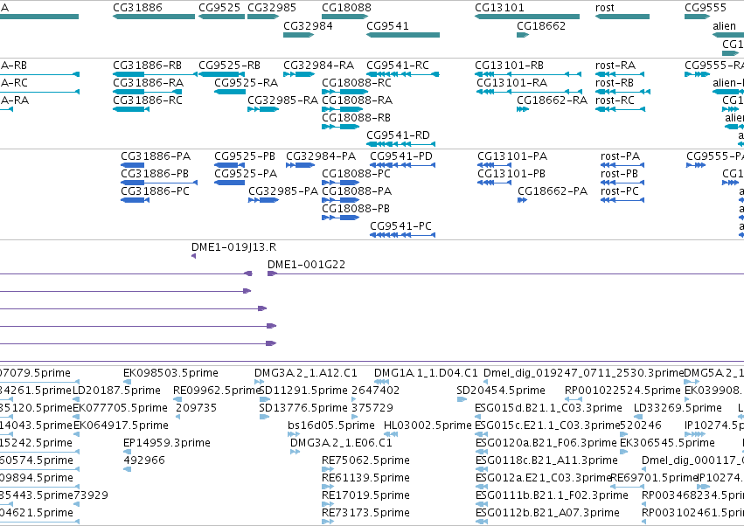The image size is (744, 526).
Task: Pick the CG18662-PA protein label
Action: coord(553,191)
